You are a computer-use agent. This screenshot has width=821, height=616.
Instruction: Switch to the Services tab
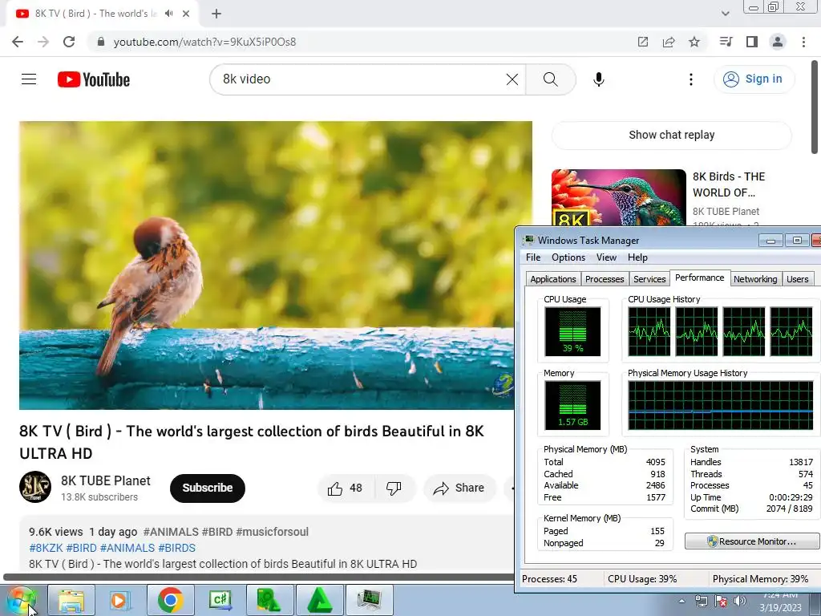649,279
